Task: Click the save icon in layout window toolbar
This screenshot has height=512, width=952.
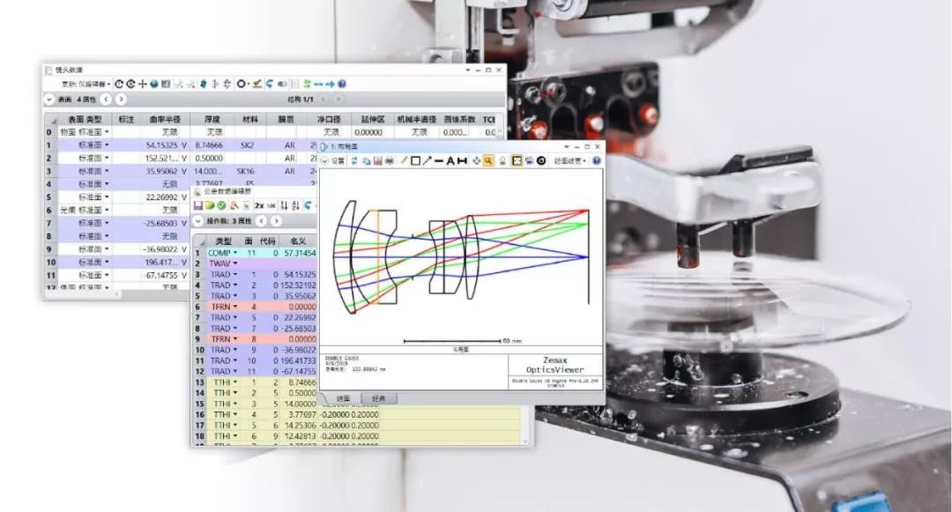Action: (378, 161)
